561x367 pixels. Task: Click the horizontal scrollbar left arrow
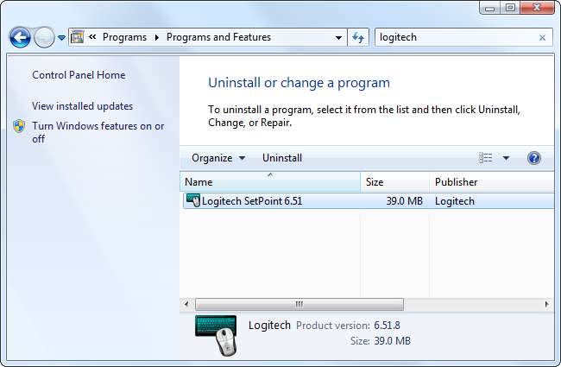[186, 304]
